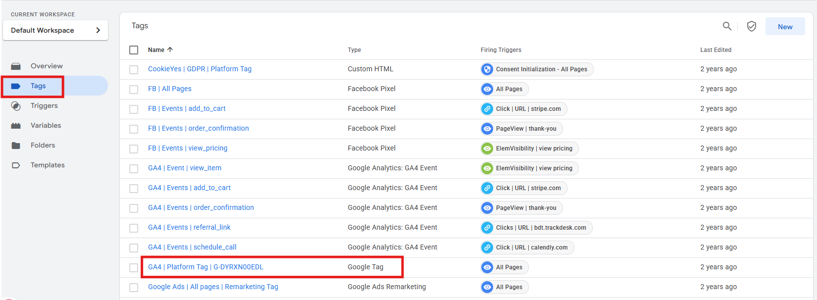The image size is (817, 300).
Task: Click the Variables camera-block icon in sidebar
Action: click(16, 126)
